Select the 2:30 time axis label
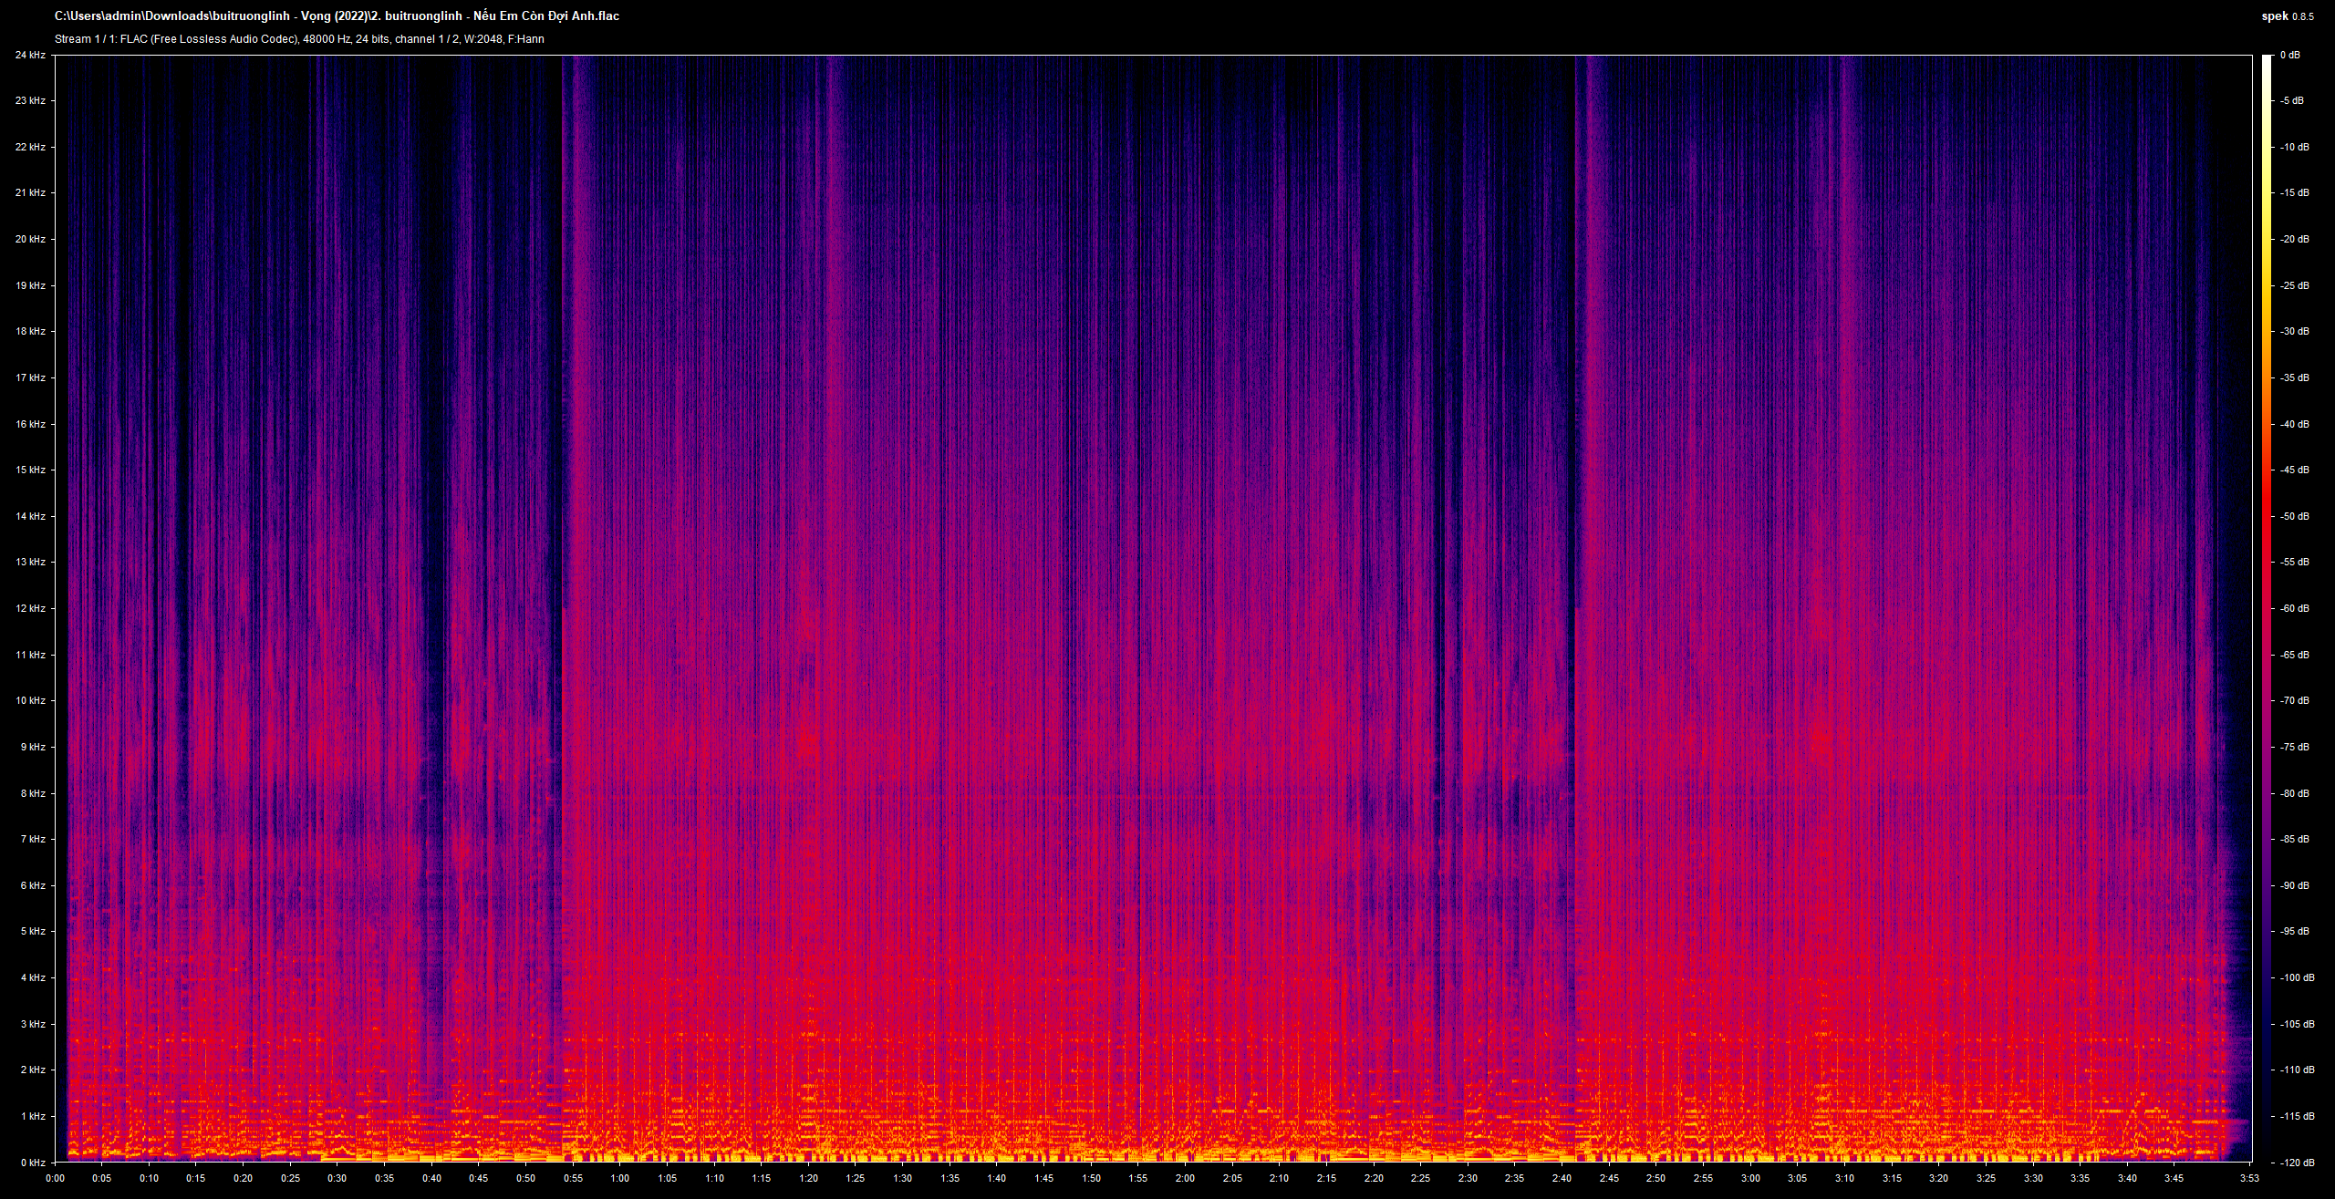The image size is (2335, 1199). click(x=1468, y=1178)
